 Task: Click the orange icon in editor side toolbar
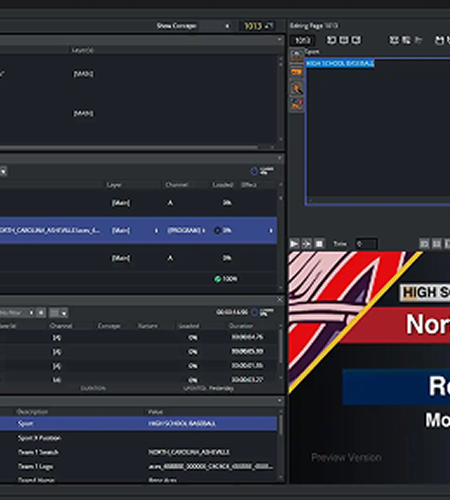(296, 72)
